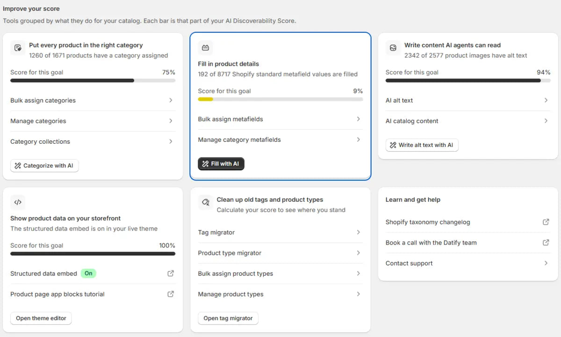
Task: Open external link icon for Structured data embed
Action: pyautogui.click(x=171, y=274)
